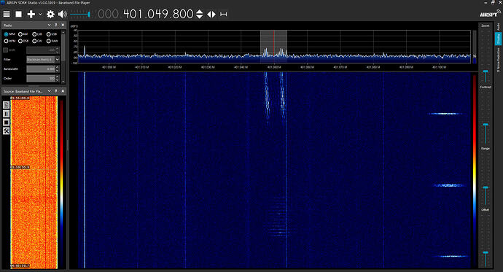
Task: Close the Source Baseband File Player panel
Action: (63, 91)
